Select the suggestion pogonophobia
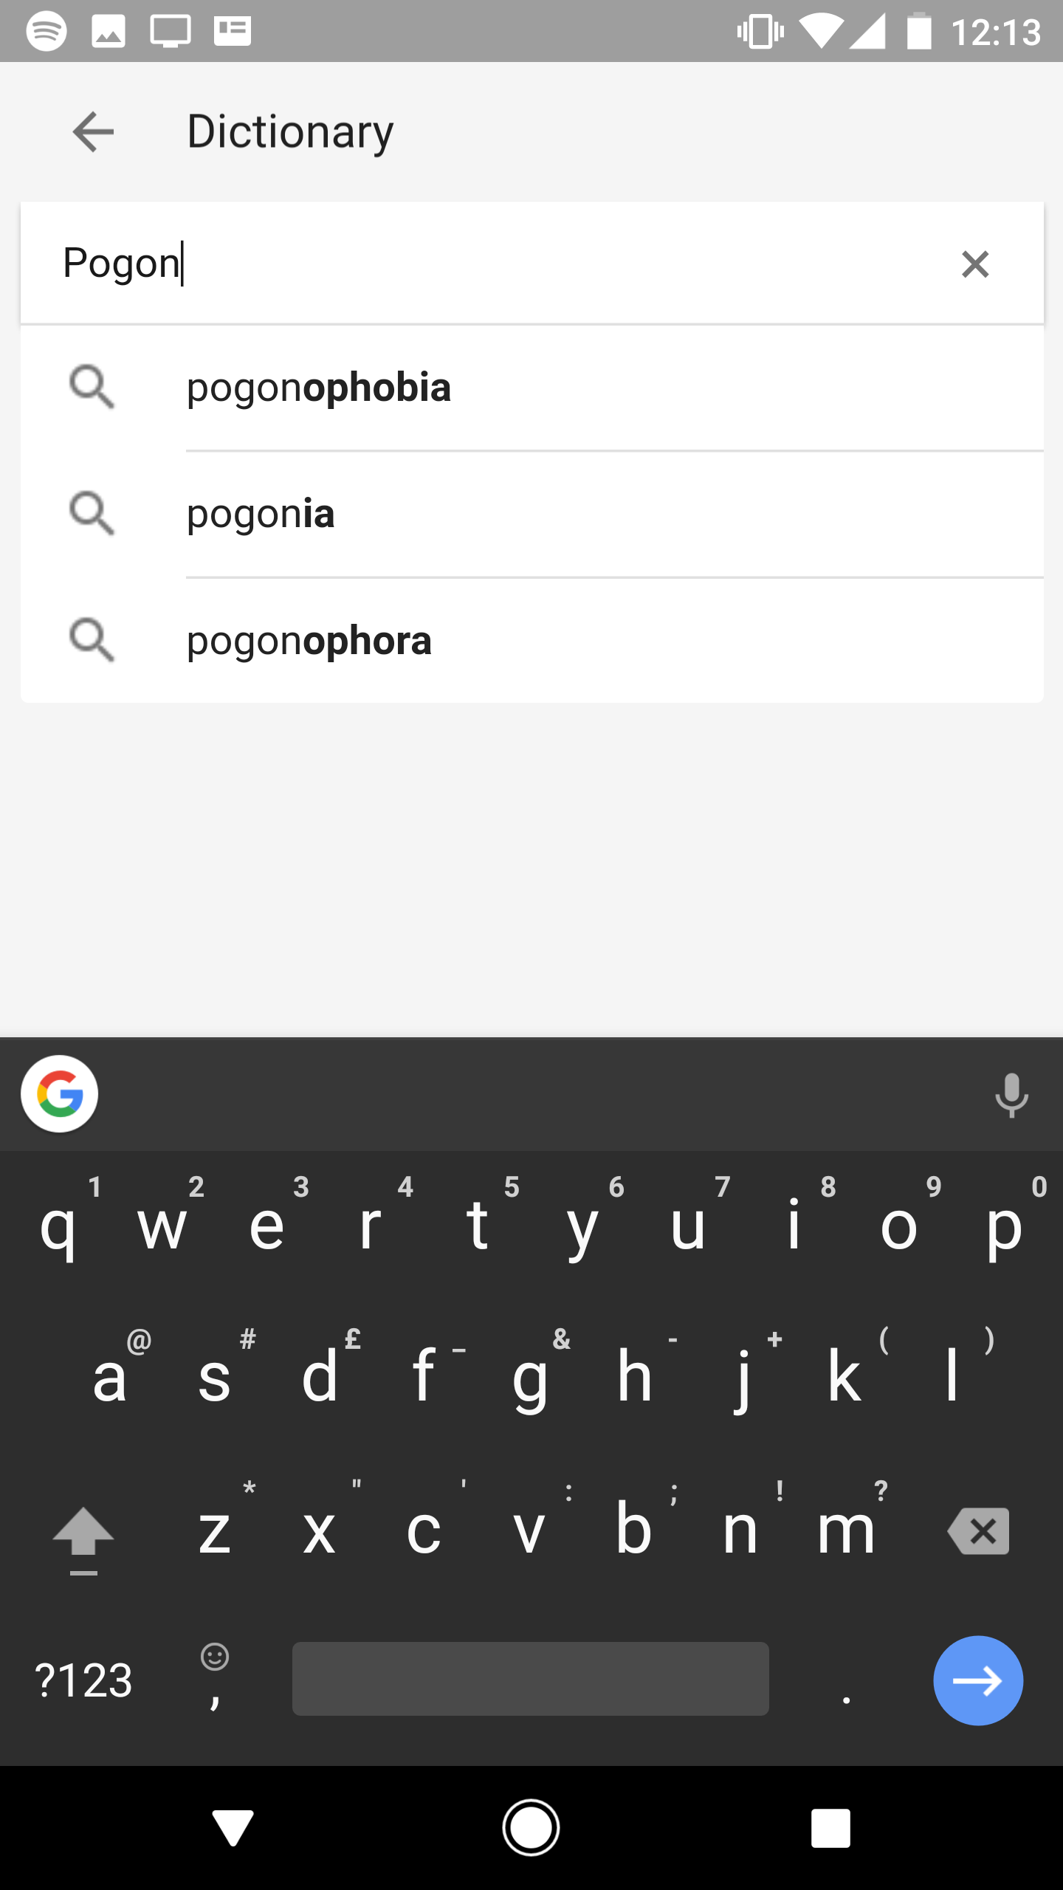Viewport: 1063px width, 1890px height. pos(319,387)
